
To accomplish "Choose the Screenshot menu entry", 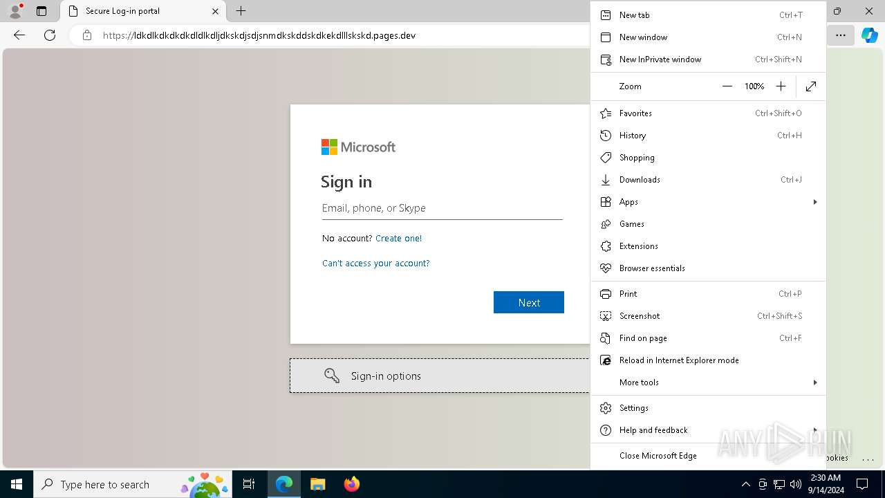I will coord(708,316).
